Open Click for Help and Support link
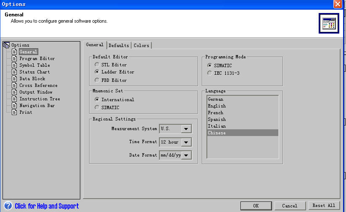Screen dimensions: 346x212 pos(47,206)
